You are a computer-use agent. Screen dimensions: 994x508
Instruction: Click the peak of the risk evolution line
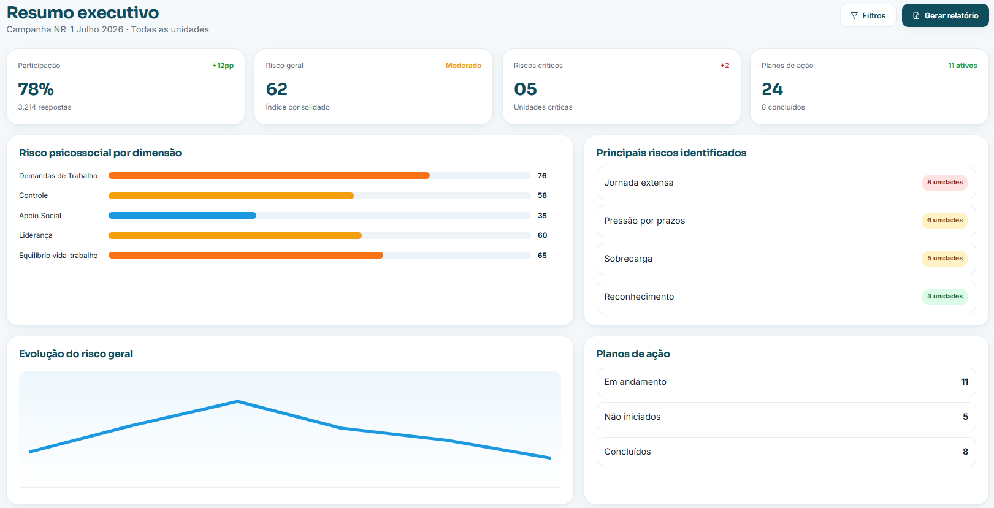pyautogui.click(x=238, y=401)
